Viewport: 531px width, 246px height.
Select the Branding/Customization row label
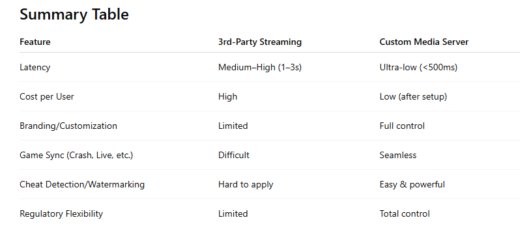click(68, 126)
